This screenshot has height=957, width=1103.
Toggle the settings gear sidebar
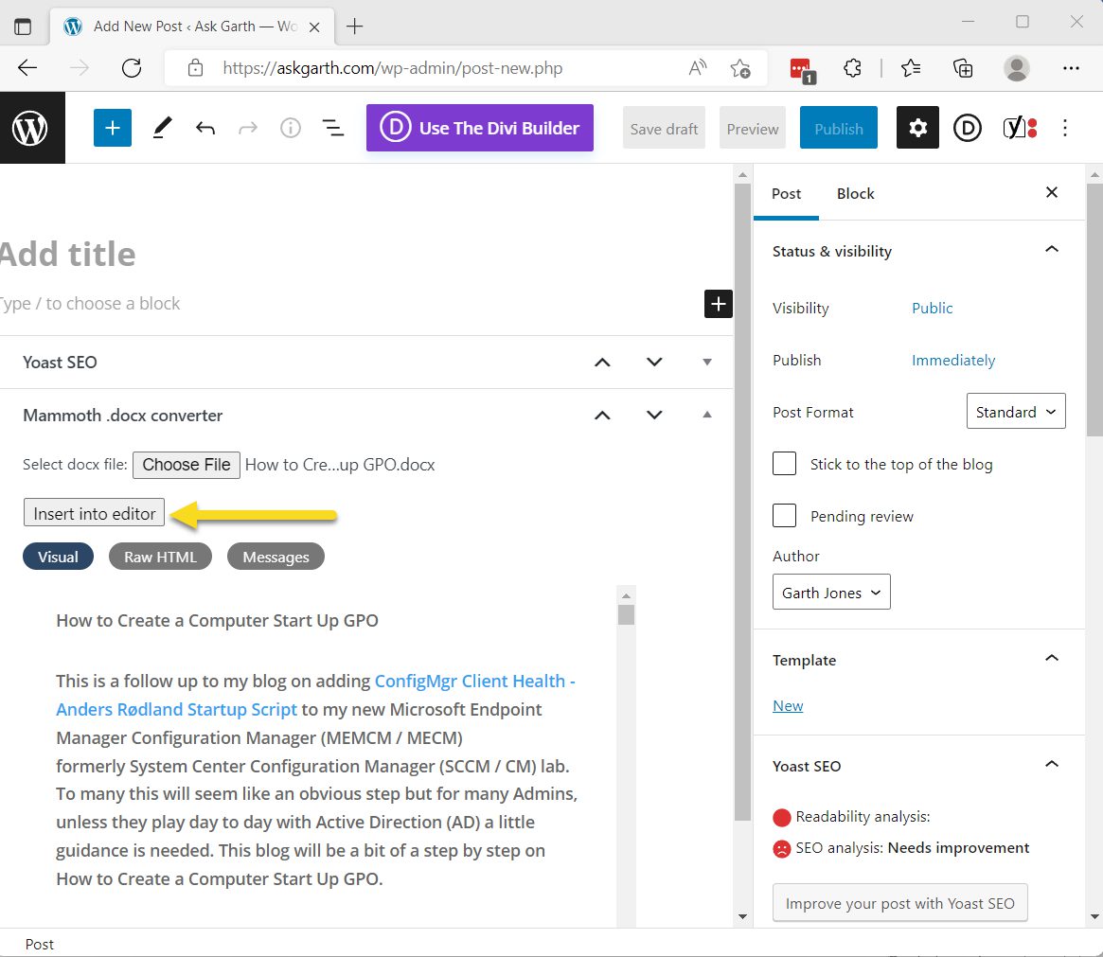(x=917, y=127)
